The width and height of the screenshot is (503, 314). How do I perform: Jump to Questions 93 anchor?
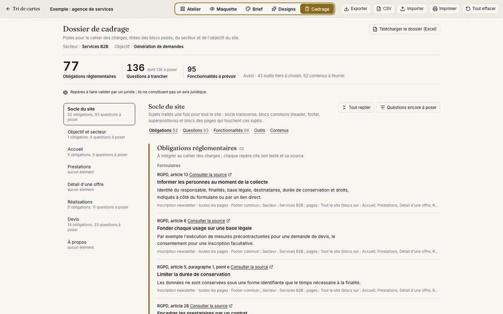(x=195, y=131)
